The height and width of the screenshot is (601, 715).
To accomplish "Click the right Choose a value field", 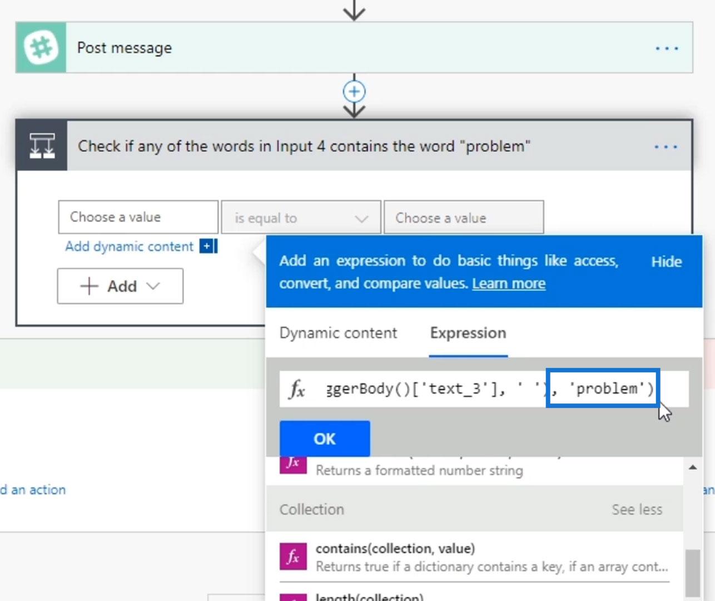I will (x=464, y=218).
